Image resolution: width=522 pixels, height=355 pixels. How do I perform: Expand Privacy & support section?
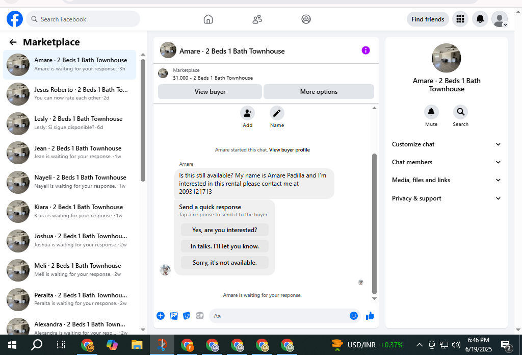pos(446,198)
